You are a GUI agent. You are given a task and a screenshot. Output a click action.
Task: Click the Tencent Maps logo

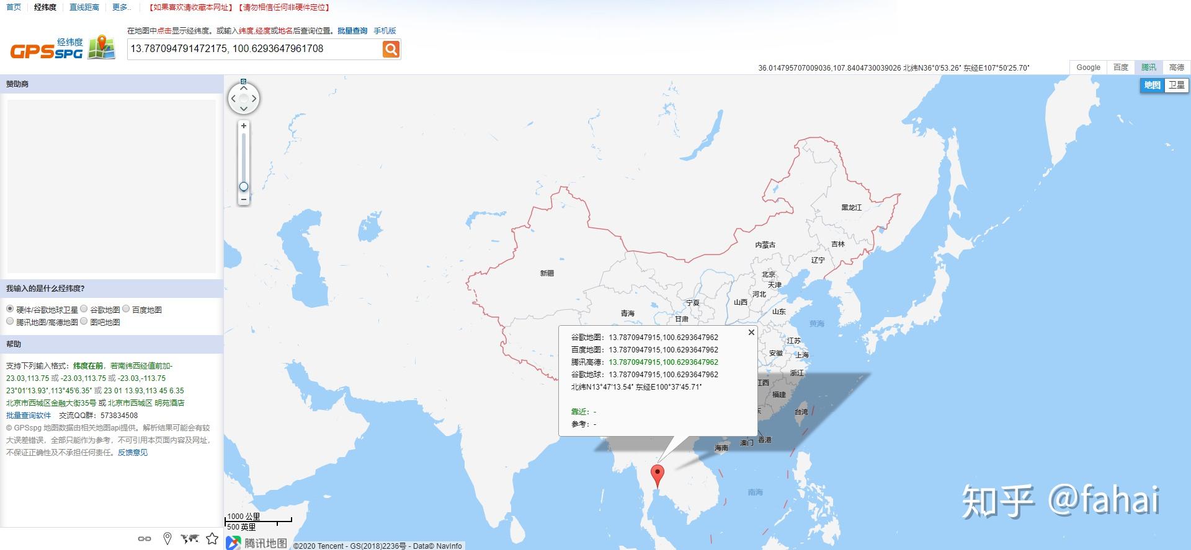click(257, 543)
